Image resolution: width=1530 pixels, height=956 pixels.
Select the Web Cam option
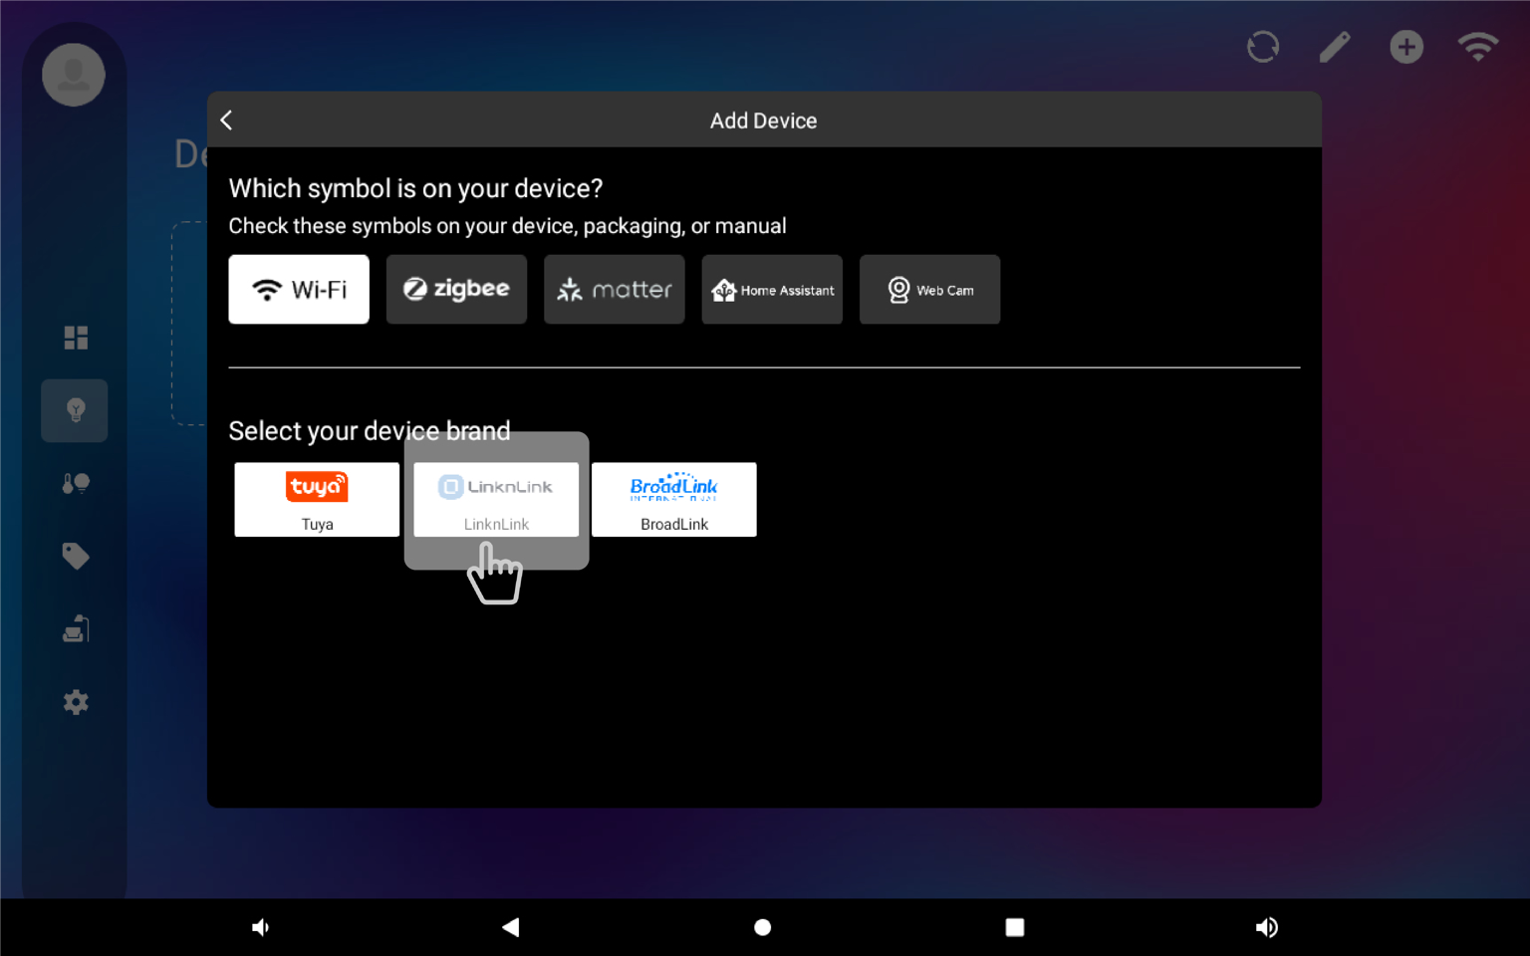click(x=929, y=290)
